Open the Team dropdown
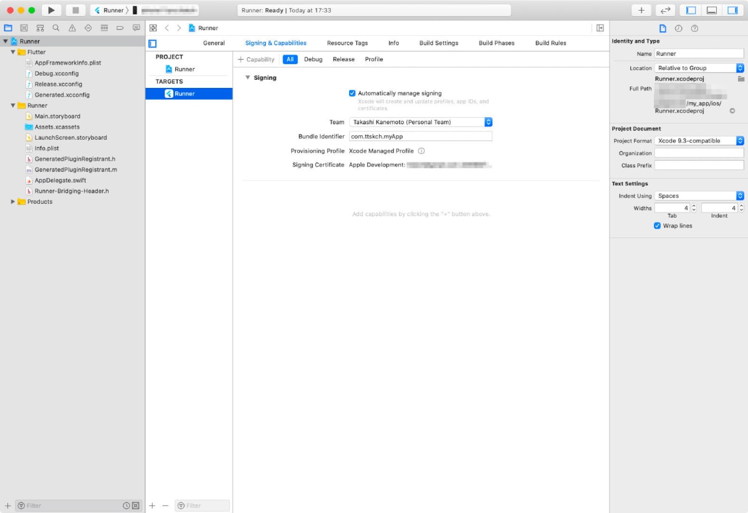The image size is (748, 513). (x=421, y=122)
